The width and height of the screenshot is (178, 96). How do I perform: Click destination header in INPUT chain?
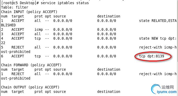pos(109,16)
